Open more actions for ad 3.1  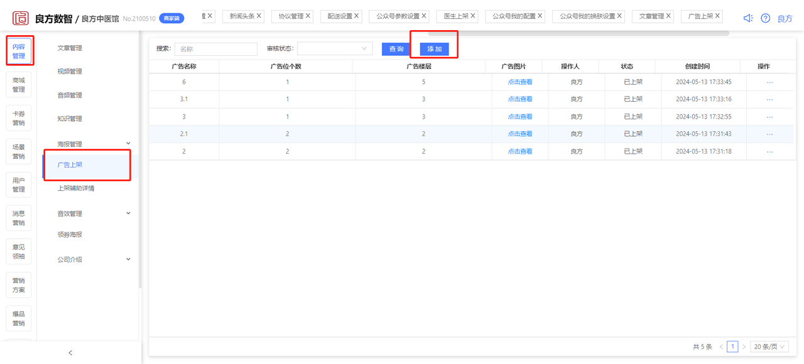point(769,99)
